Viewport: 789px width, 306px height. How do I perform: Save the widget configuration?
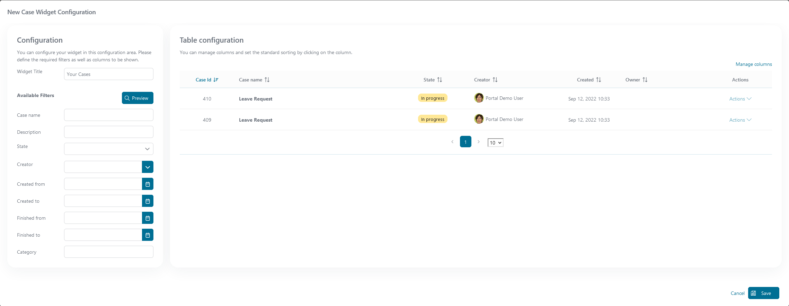pyautogui.click(x=763, y=293)
